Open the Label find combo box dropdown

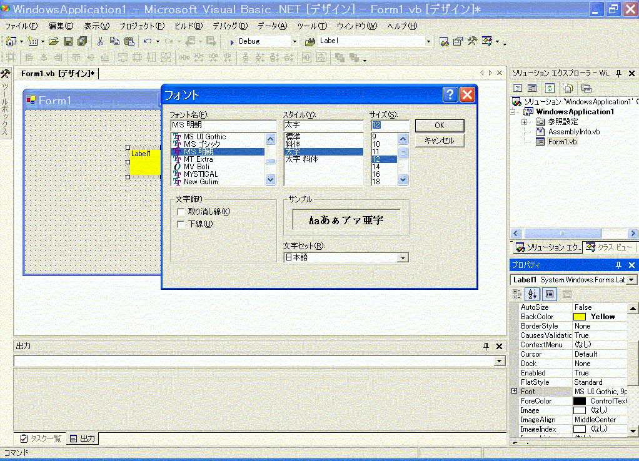428,41
